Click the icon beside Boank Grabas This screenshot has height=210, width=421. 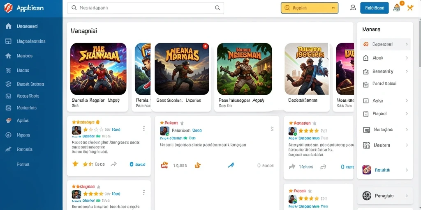(9, 84)
